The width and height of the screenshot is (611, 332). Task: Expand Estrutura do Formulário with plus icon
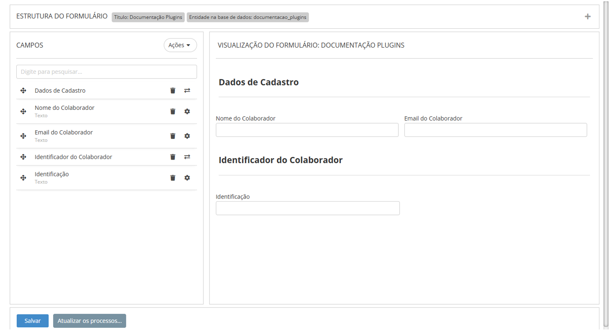click(587, 17)
